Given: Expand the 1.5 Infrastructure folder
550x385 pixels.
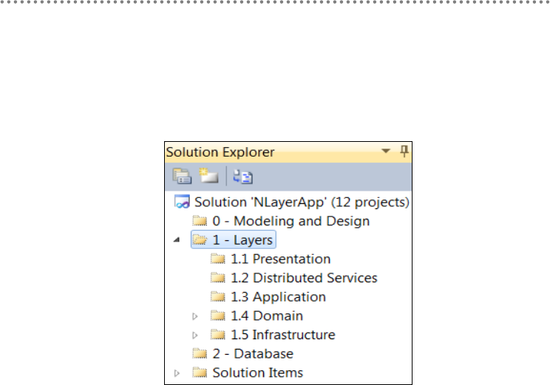Looking at the screenshot, I should tap(195, 335).
